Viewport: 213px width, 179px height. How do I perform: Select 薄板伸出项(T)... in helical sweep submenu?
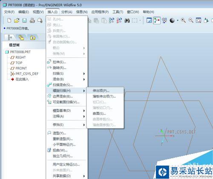(x=105, y=96)
